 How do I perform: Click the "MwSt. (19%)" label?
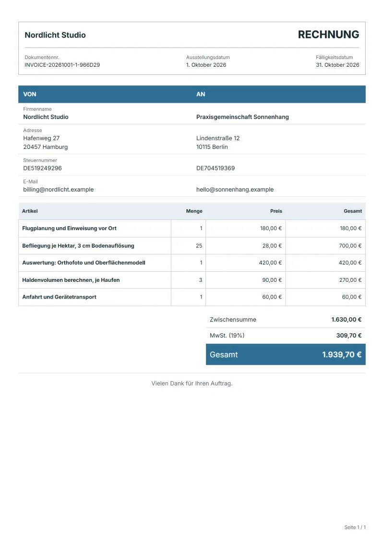[227, 336]
